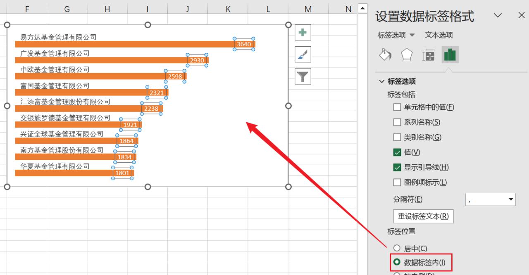Select Fill & Line paint bucket icon
Image resolution: width=529 pixels, height=275 pixels.
[385, 55]
